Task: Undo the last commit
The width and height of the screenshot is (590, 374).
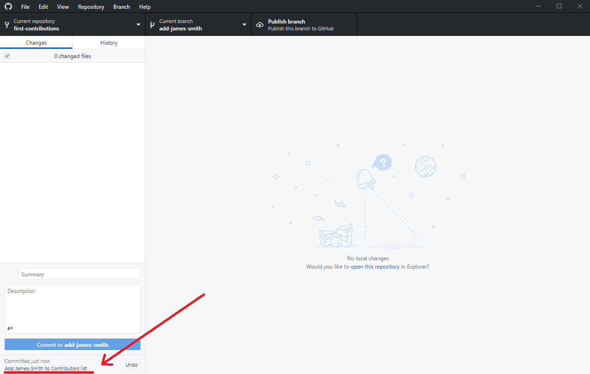Action: pos(132,365)
